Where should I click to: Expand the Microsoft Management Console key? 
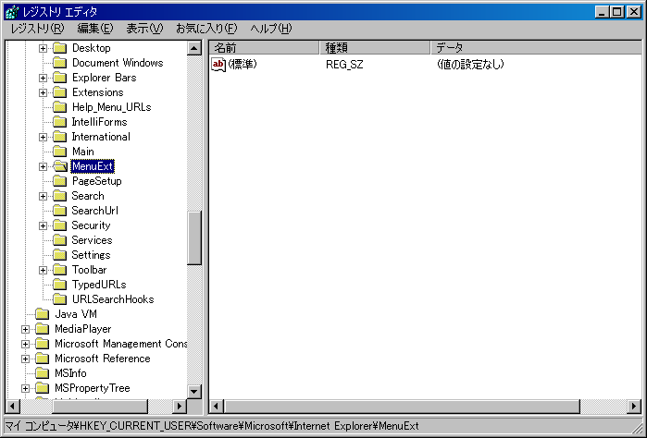tap(25, 344)
